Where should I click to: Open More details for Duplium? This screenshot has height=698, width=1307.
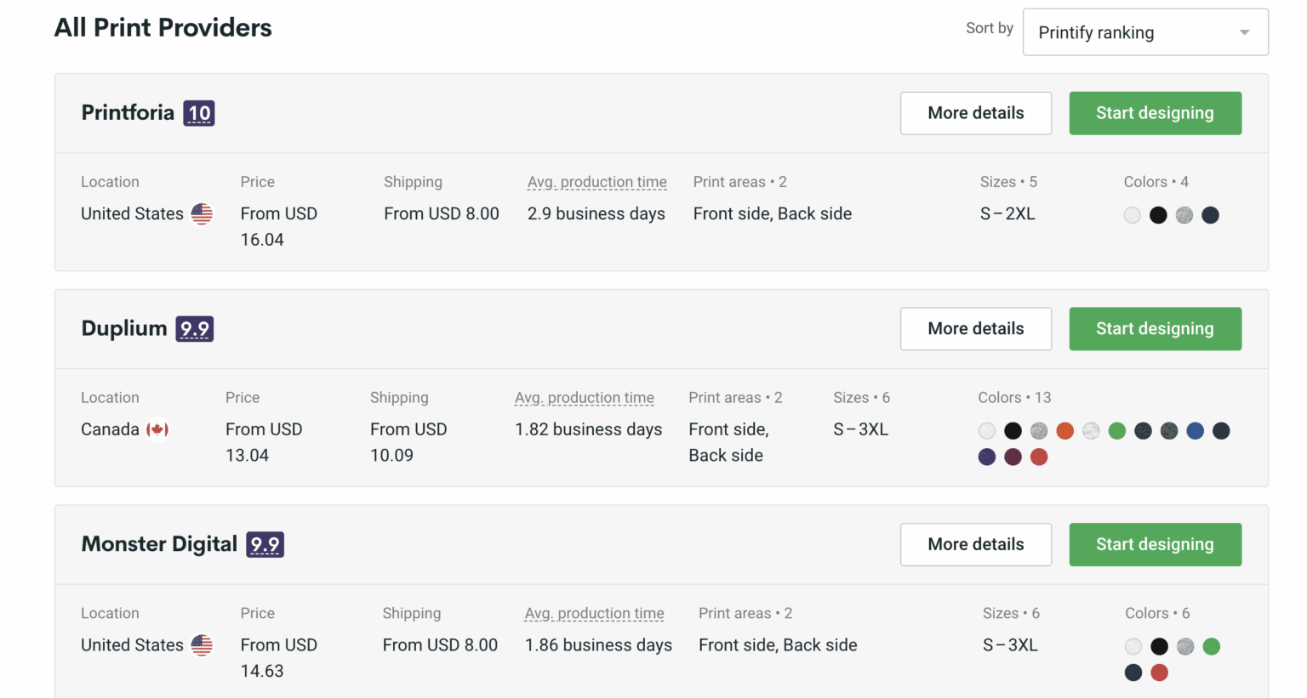976,329
